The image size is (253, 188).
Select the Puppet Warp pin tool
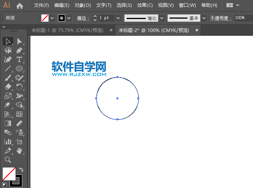(8, 105)
